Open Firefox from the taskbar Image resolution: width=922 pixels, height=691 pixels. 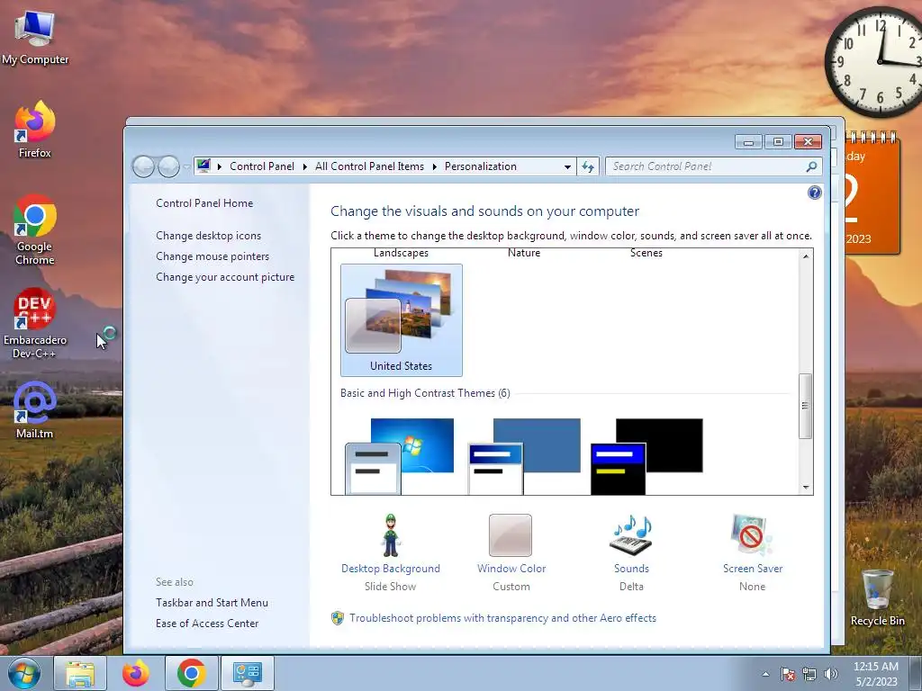click(x=136, y=673)
